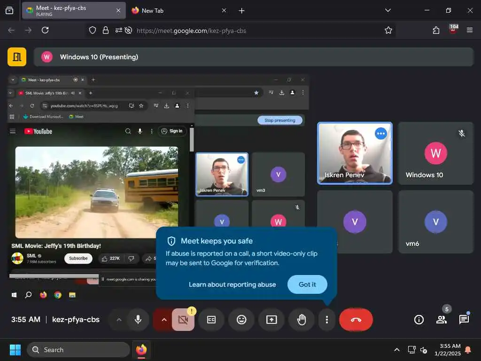This screenshot has width=481, height=361.
Task: Click the Got it button
Action: click(x=307, y=284)
